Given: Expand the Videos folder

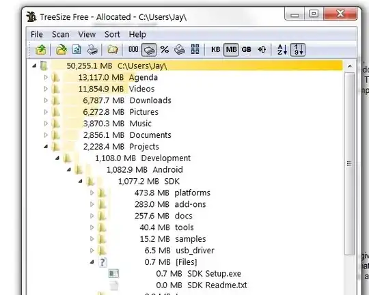Looking at the screenshot, I should pos(46,89).
